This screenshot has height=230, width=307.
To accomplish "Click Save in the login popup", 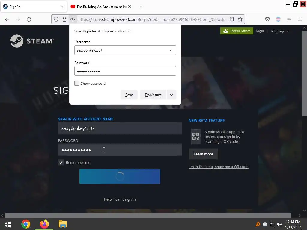I will 129,95.
